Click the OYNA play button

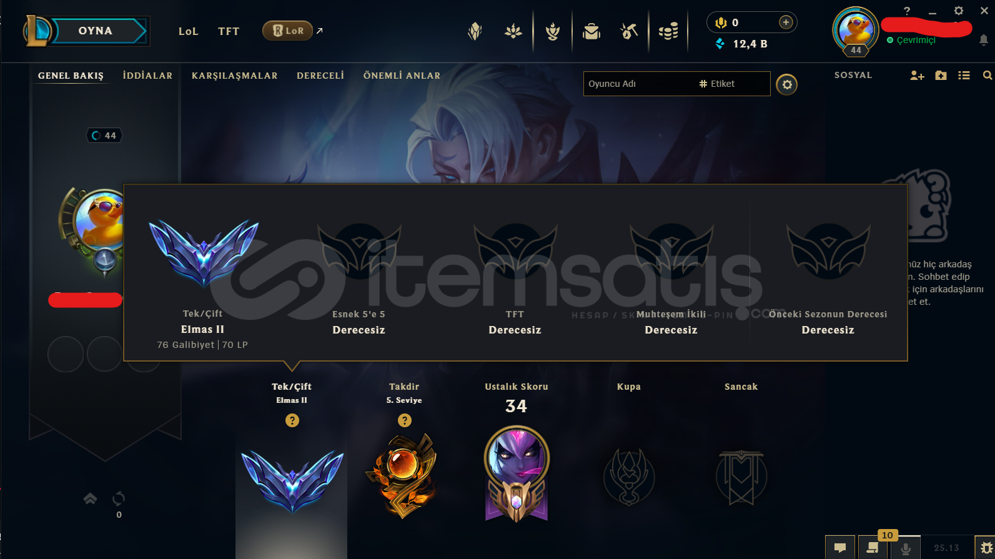pos(96,31)
